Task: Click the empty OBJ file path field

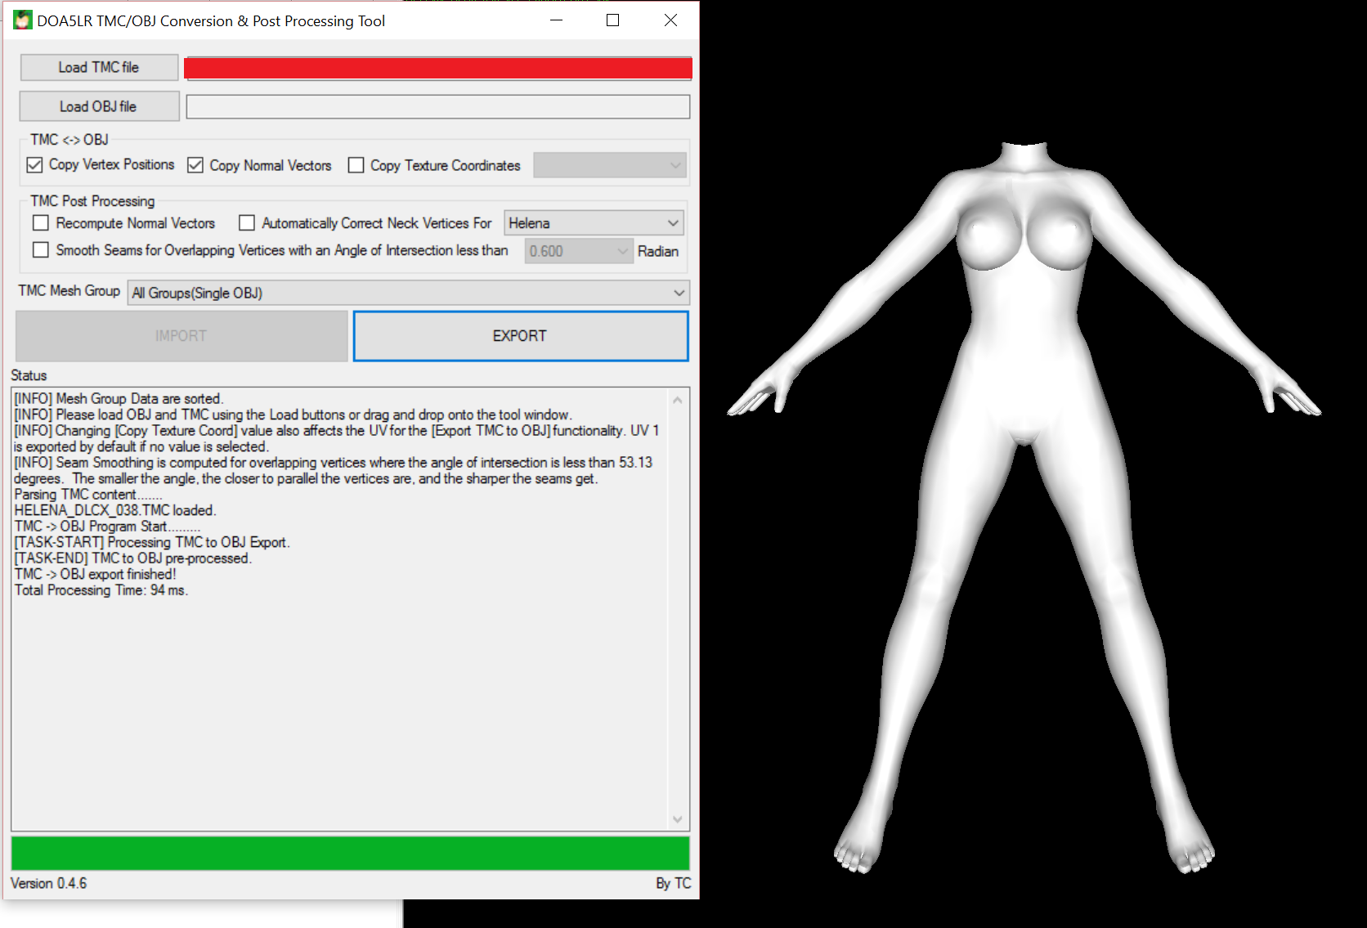Action: pyautogui.click(x=437, y=107)
